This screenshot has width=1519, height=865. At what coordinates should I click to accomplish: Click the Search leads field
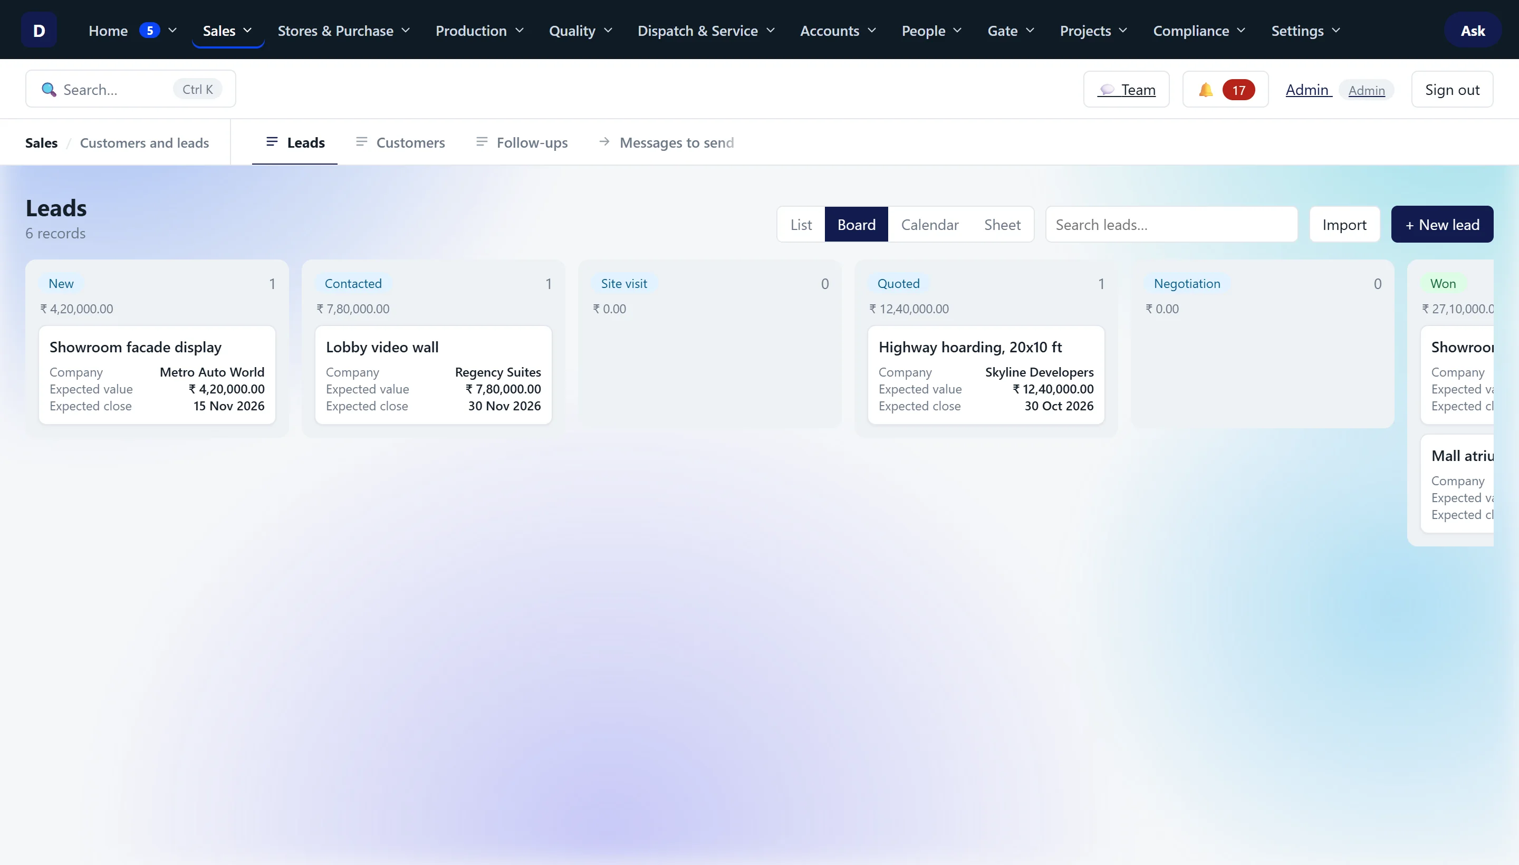click(1171, 225)
